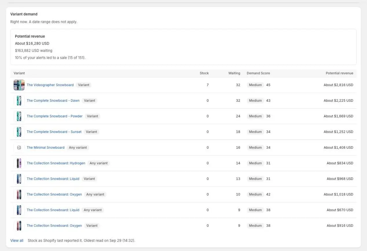Open The Complete Snowboard - Sunset link
Viewport: 367px width, 251px height.
click(54, 132)
